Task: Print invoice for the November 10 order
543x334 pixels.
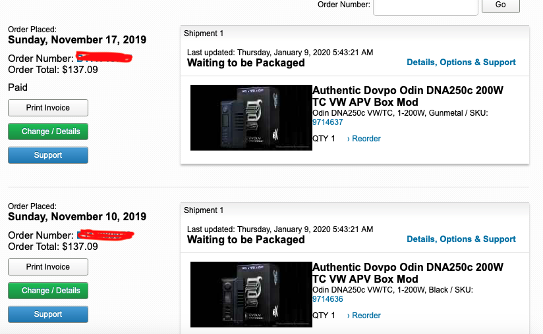Action: 48,267
